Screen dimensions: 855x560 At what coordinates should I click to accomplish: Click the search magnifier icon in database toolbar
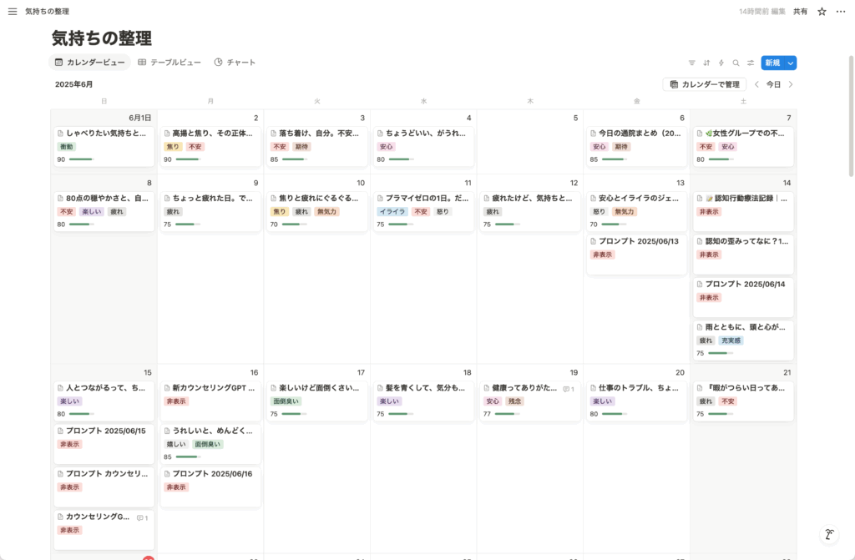tap(736, 63)
